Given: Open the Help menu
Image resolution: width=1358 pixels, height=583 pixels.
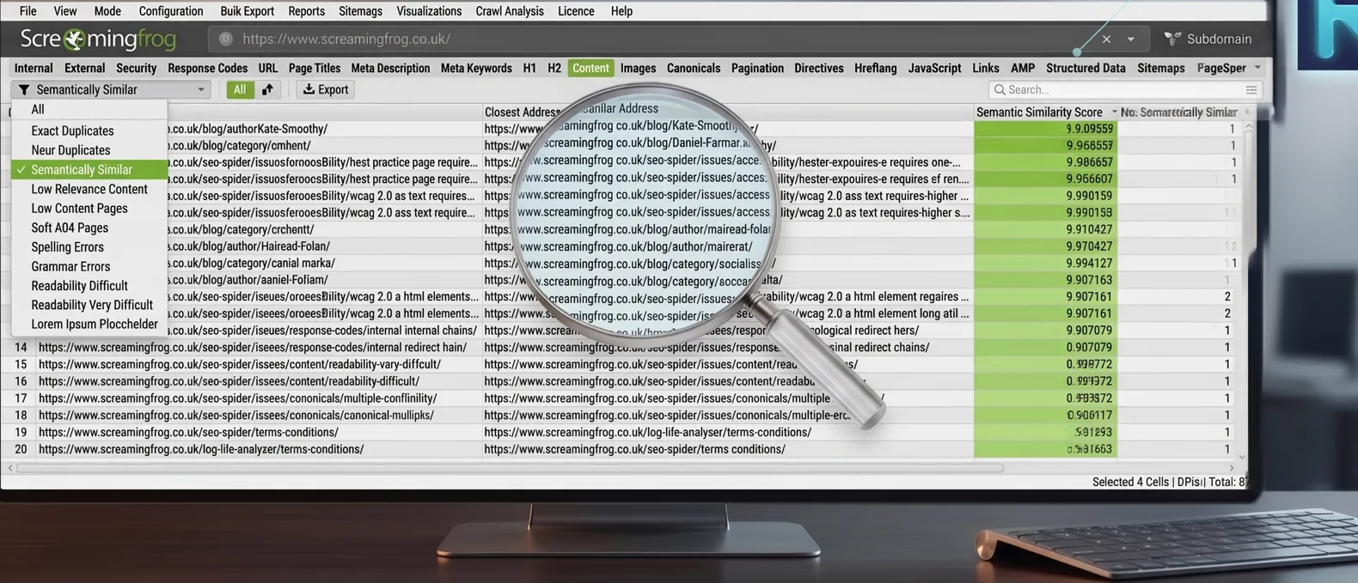Looking at the screenshot, I should point(621,11).
